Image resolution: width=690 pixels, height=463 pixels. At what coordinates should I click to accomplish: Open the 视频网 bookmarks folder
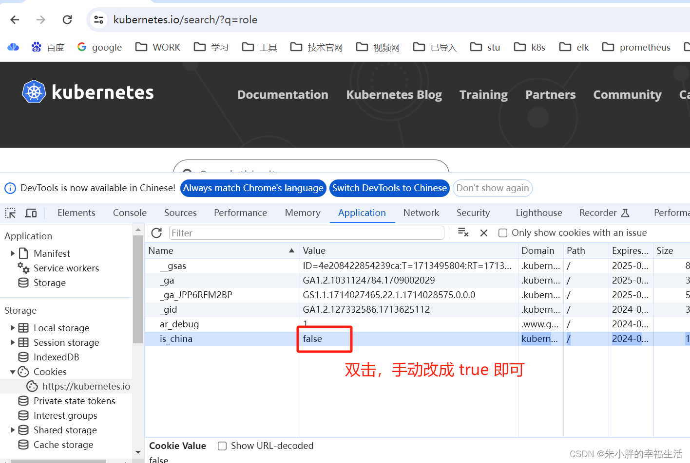pyautogui.click(x=378, y=47)
